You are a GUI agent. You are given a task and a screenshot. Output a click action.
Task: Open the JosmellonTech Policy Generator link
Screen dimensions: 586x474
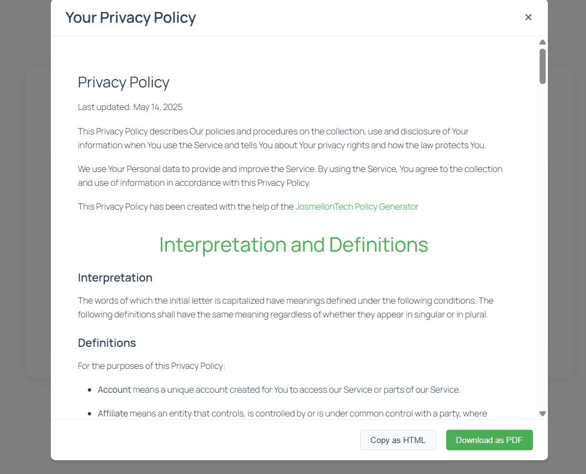[x=357, y=207]
